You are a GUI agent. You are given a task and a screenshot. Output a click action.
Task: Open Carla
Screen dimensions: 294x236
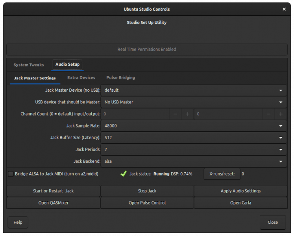[x=240, y=203]
